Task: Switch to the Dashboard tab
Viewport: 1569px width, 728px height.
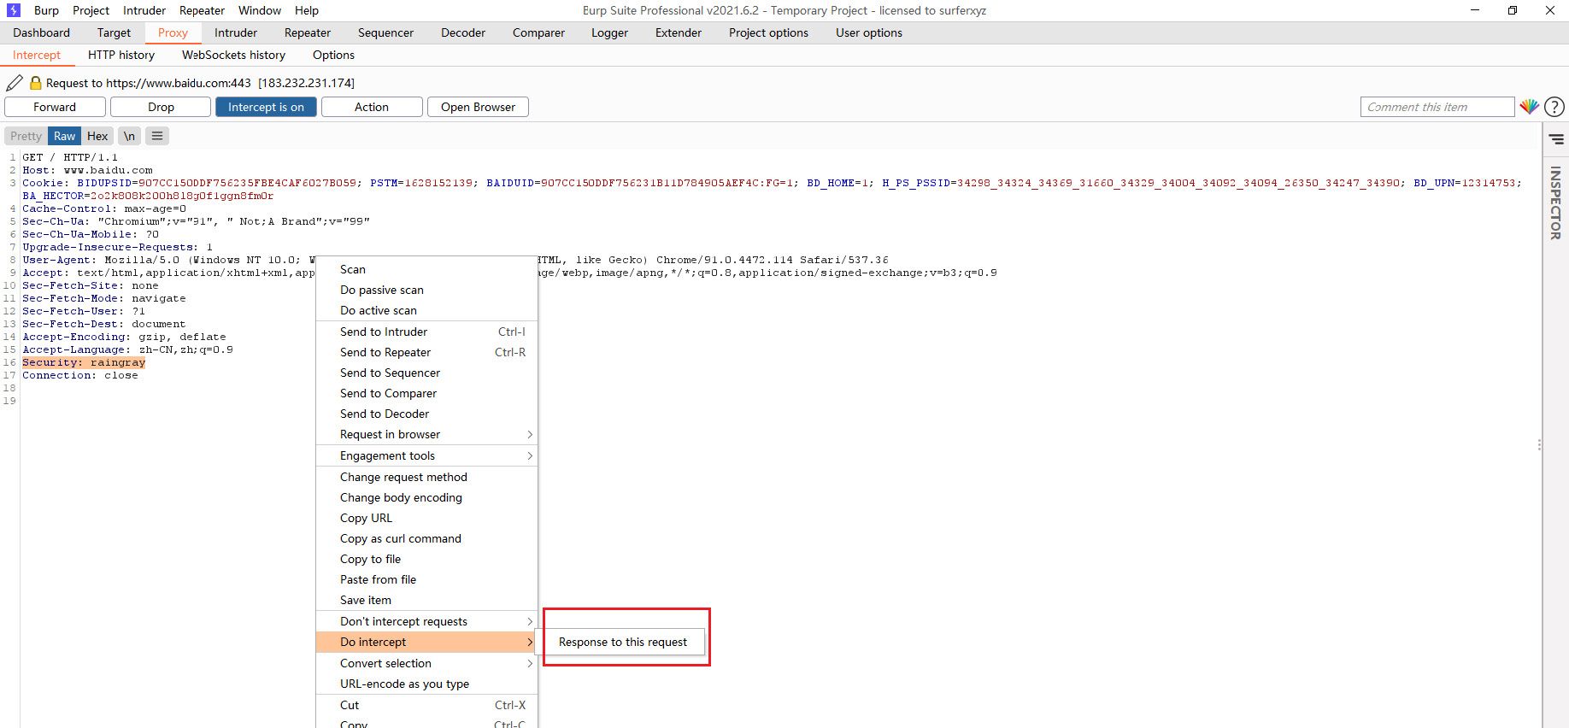Action: 41,32
